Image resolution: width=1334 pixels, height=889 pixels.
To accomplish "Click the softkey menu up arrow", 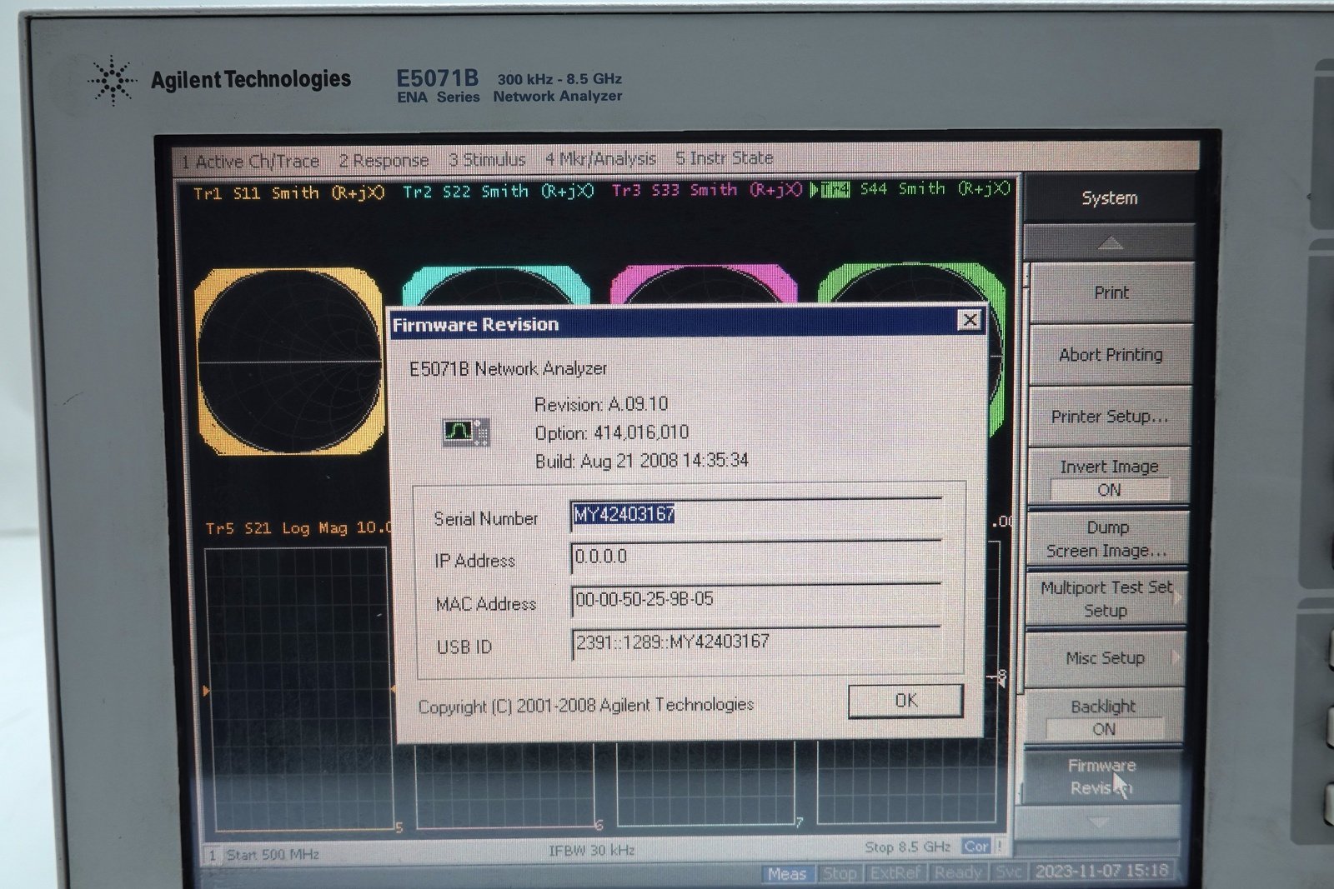I will click(1110, 243).
